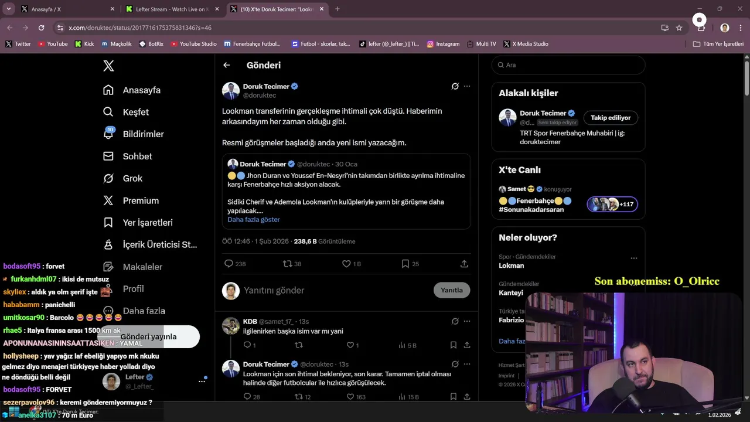750x422 pixels.
Task: Open Kanteyi trending topic
Action: tap(511, 292)
